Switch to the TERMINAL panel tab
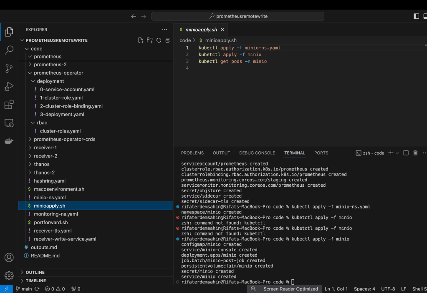This screenshot has width=427, height=293. [x=295, y=153]
